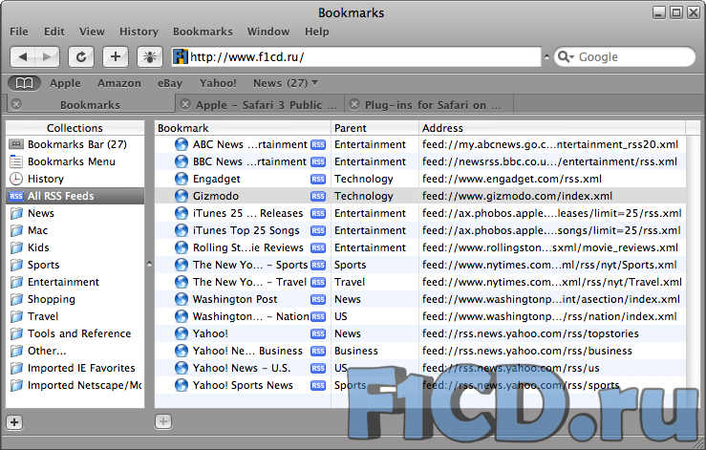Select the Mac folder in Collections
The width and height of the screenshot is (706, 450).
(x=75, y=230)
